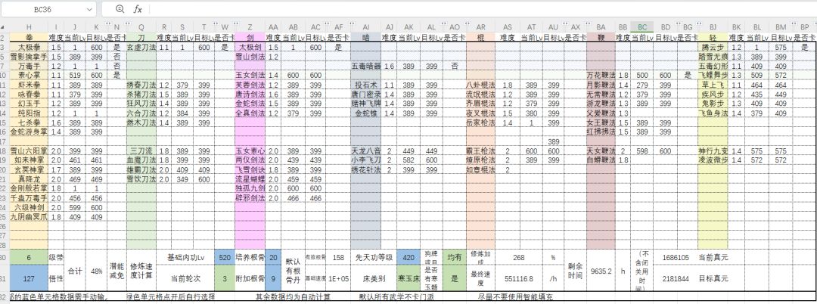This screenshot has height=304, width=817.
Task: Click the 玄虚刀法 cell
Action: click(x=141, y=47)
